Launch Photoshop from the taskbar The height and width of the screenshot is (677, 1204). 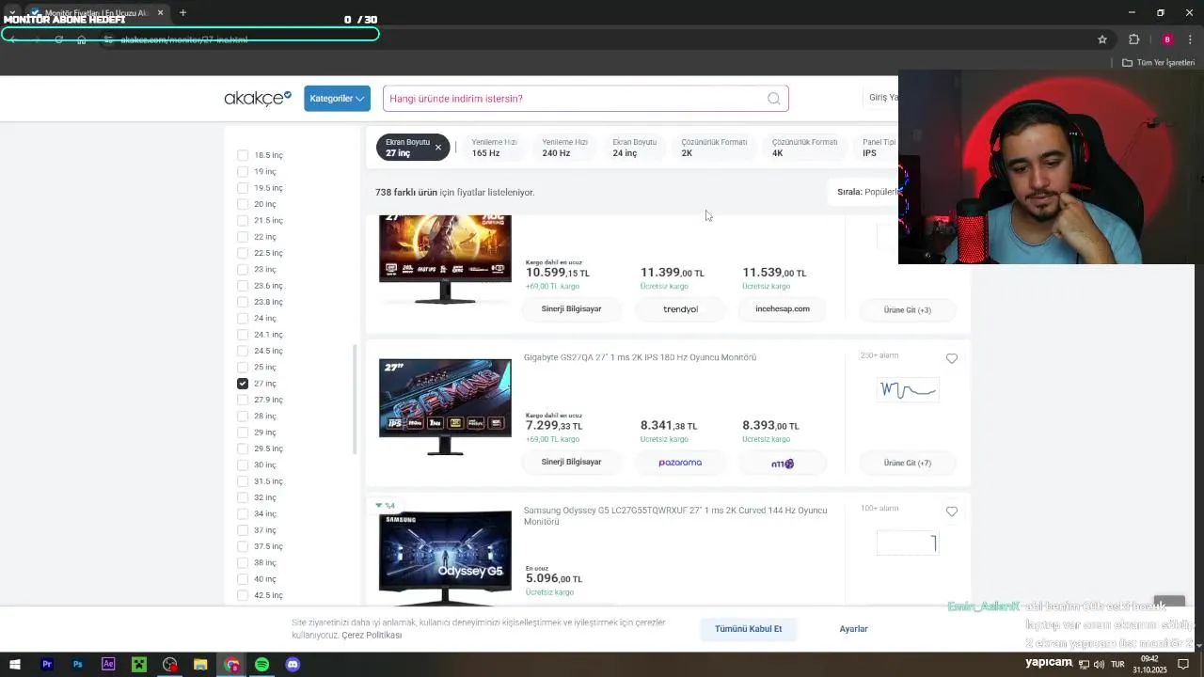[77, 665]
